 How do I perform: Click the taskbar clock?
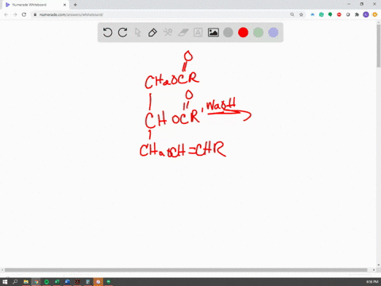coord(372,282)
